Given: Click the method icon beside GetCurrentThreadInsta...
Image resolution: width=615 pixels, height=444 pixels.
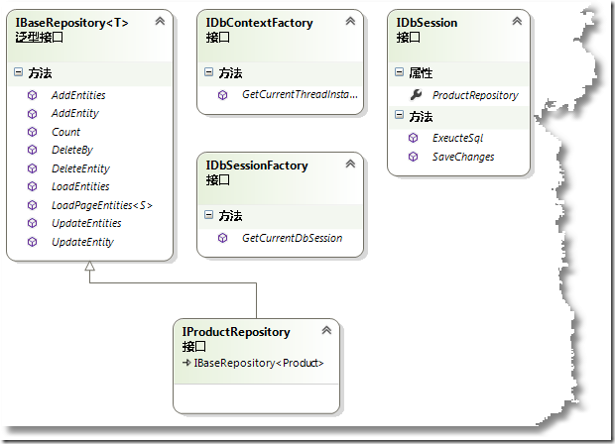Looking at the screenshot, I should pos(223,95).
